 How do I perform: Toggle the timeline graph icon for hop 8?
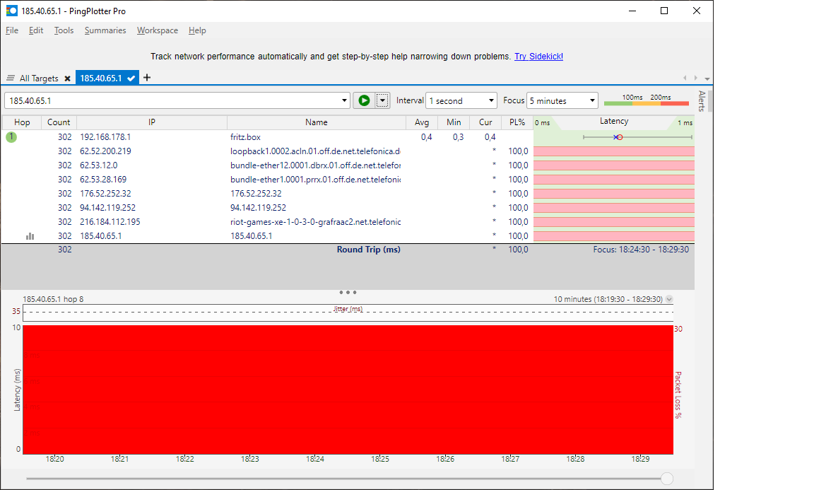[30, 236]
